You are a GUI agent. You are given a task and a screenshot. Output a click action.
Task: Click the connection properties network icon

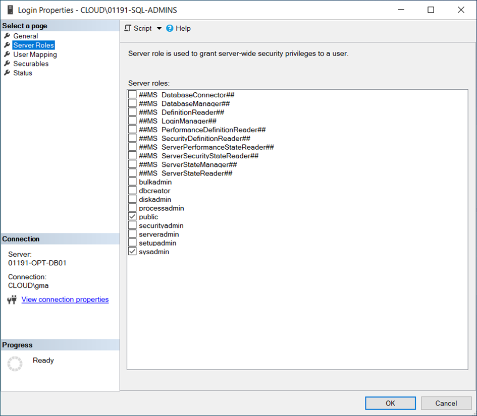[x=12, y=300]
